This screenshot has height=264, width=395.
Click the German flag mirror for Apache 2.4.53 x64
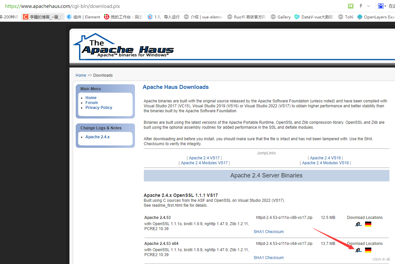pos(368,250)
